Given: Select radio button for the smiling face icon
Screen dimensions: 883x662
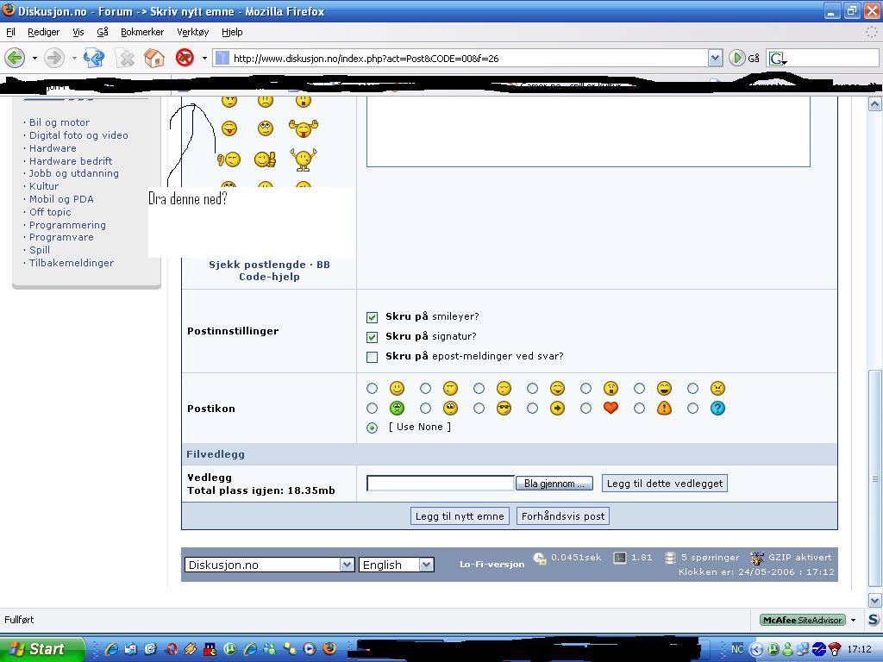Looking at the screenshot, I should (372, 388).
